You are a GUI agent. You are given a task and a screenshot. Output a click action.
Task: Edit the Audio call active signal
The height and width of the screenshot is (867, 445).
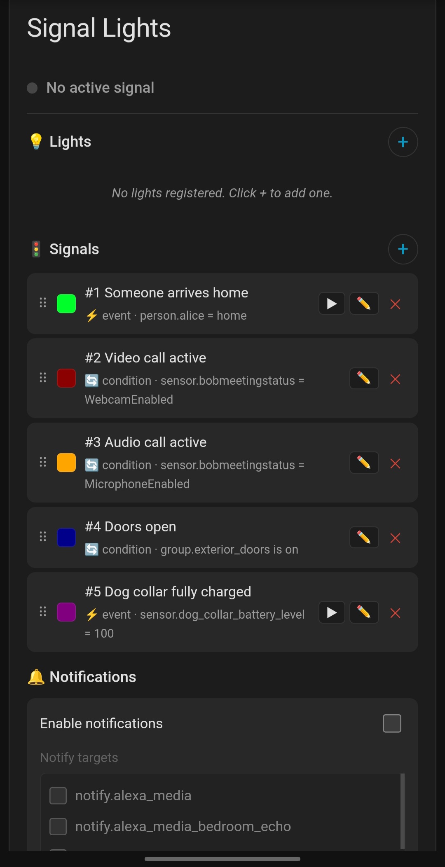[364, 463]
